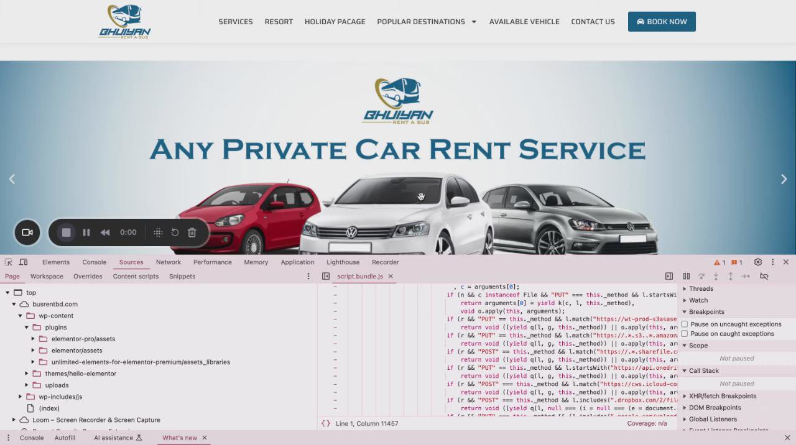Restart the Loom recording
796x445 pixels.
175,232
